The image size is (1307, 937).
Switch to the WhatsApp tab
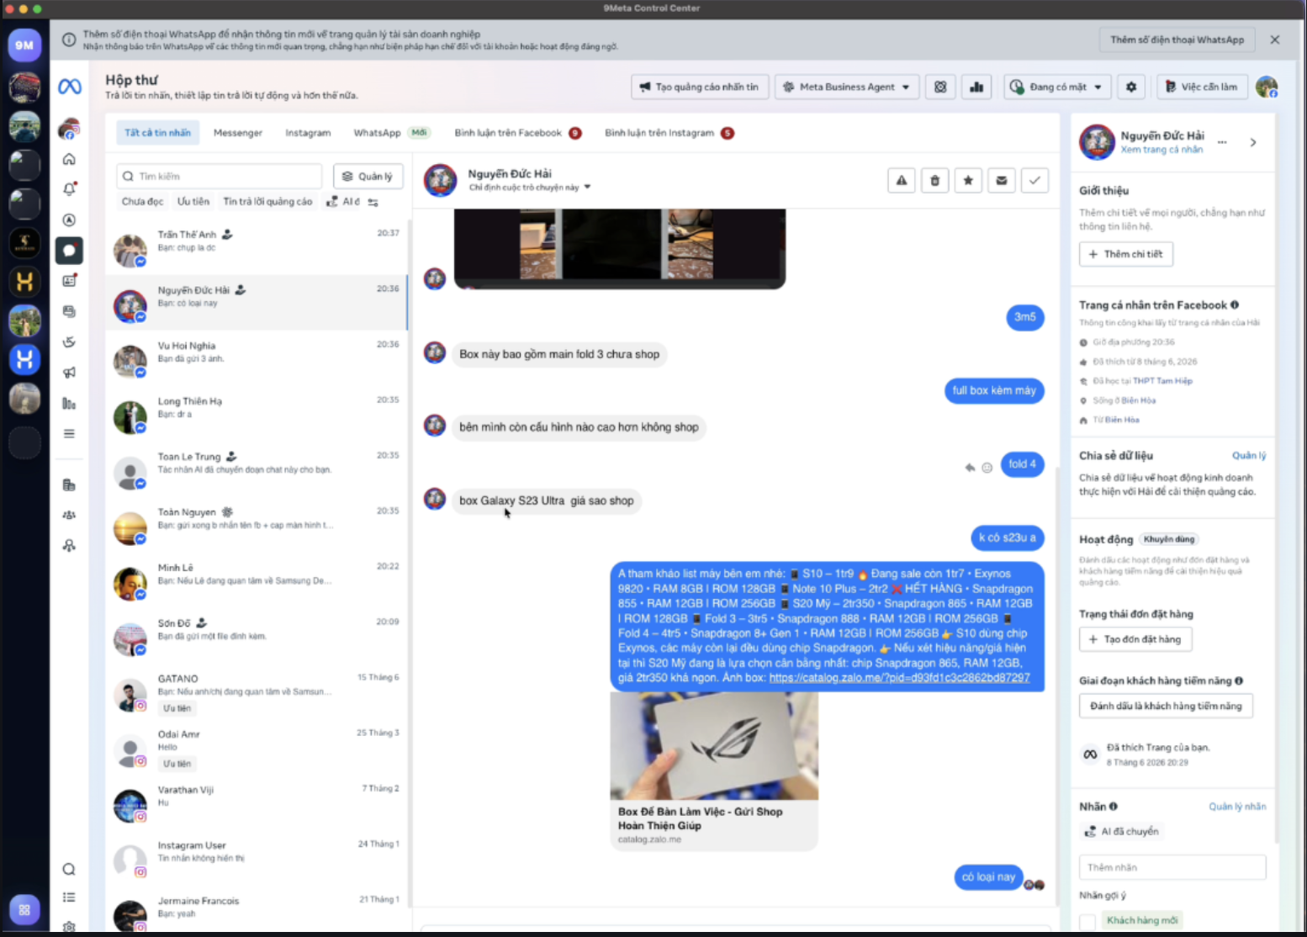tap(391, 133)
